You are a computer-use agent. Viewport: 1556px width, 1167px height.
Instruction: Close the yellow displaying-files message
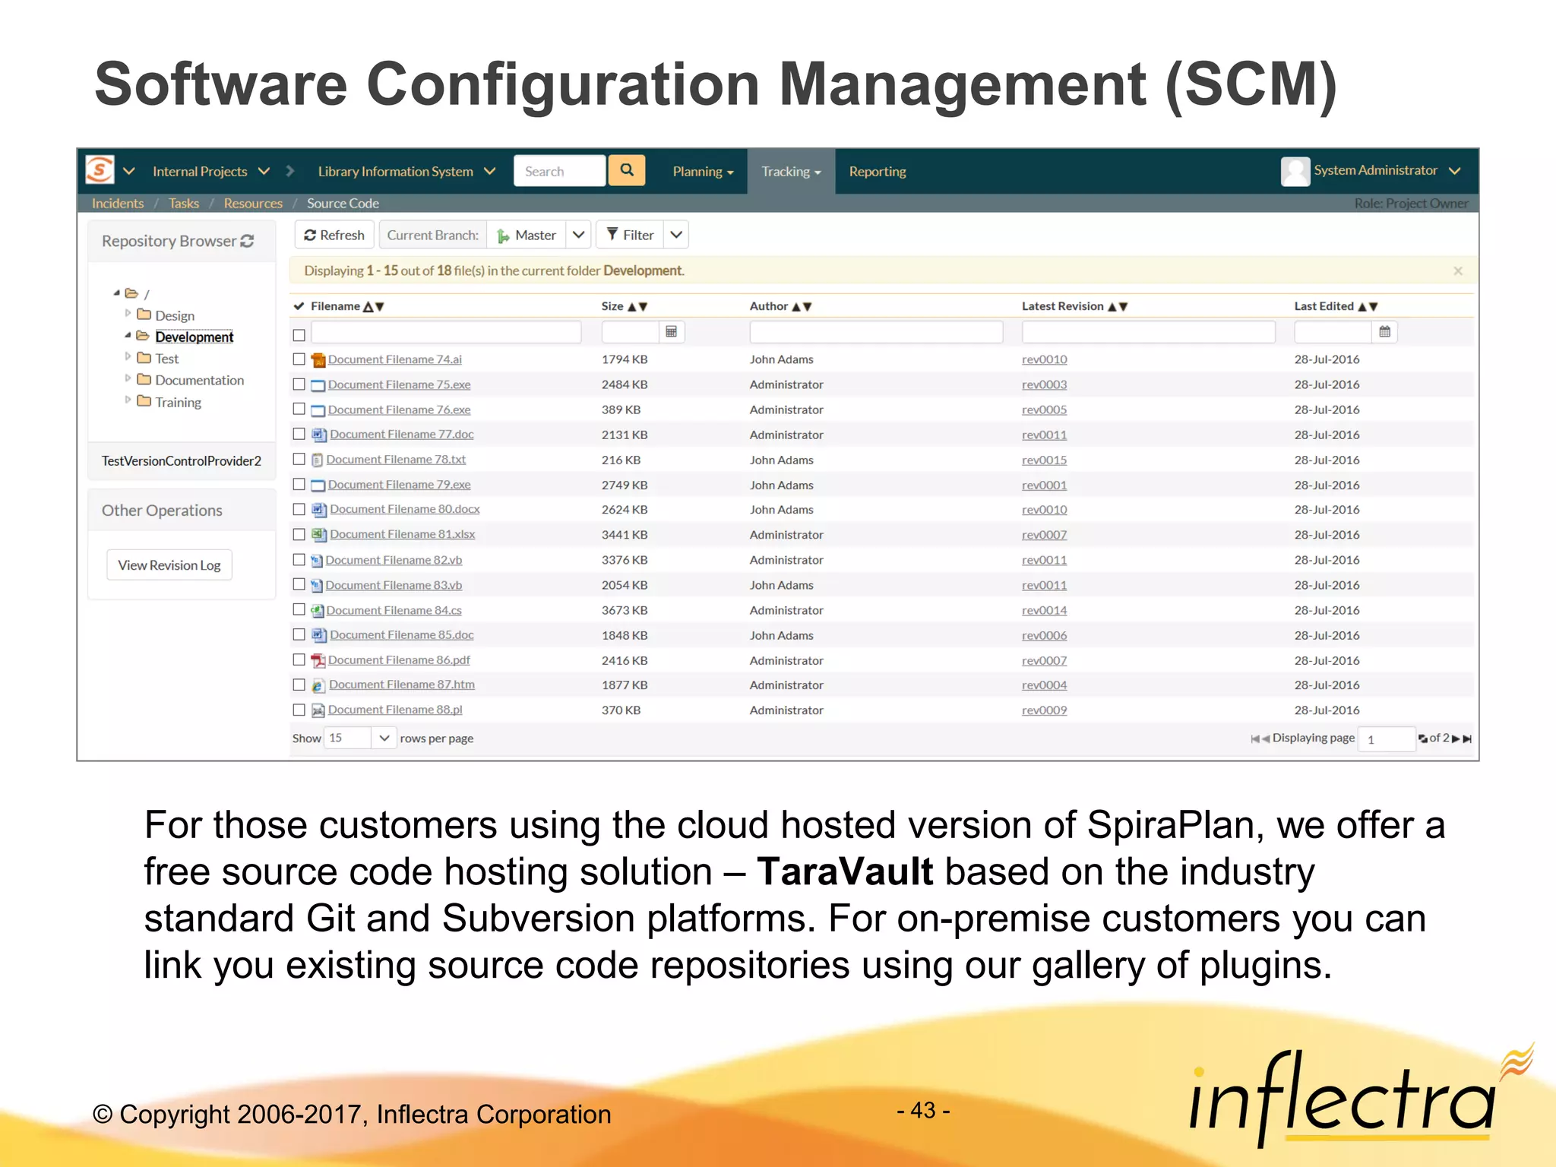[1458, 271]
